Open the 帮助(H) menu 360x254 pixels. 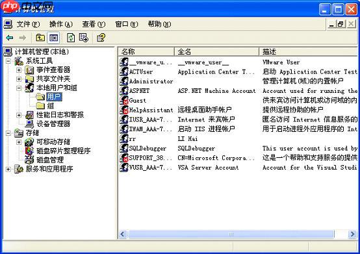(x=159, y=24)
